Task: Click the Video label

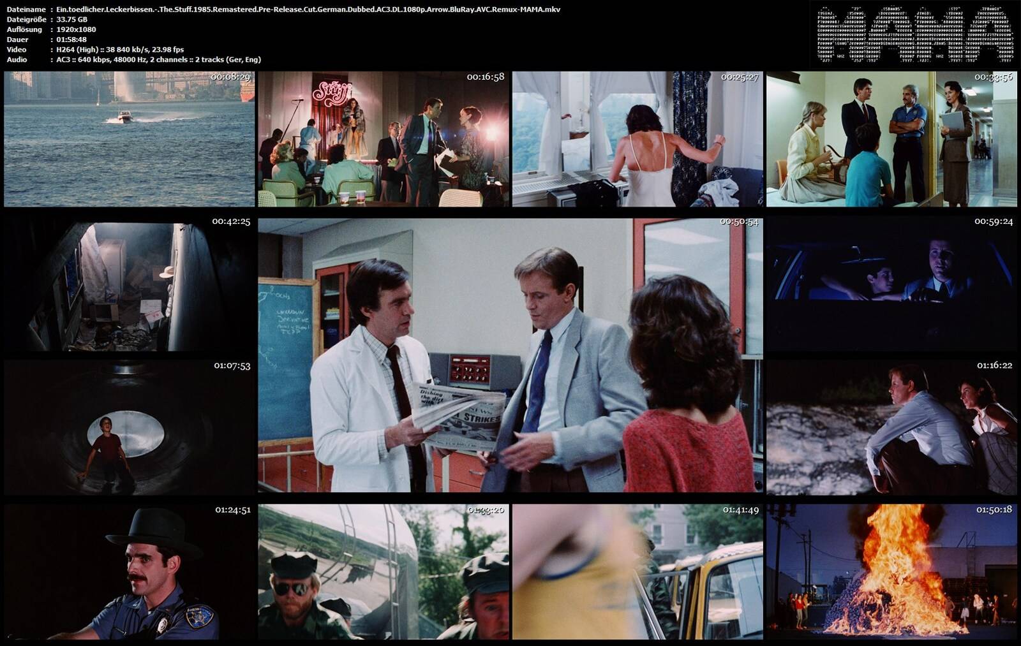Action: pos(17,50)
